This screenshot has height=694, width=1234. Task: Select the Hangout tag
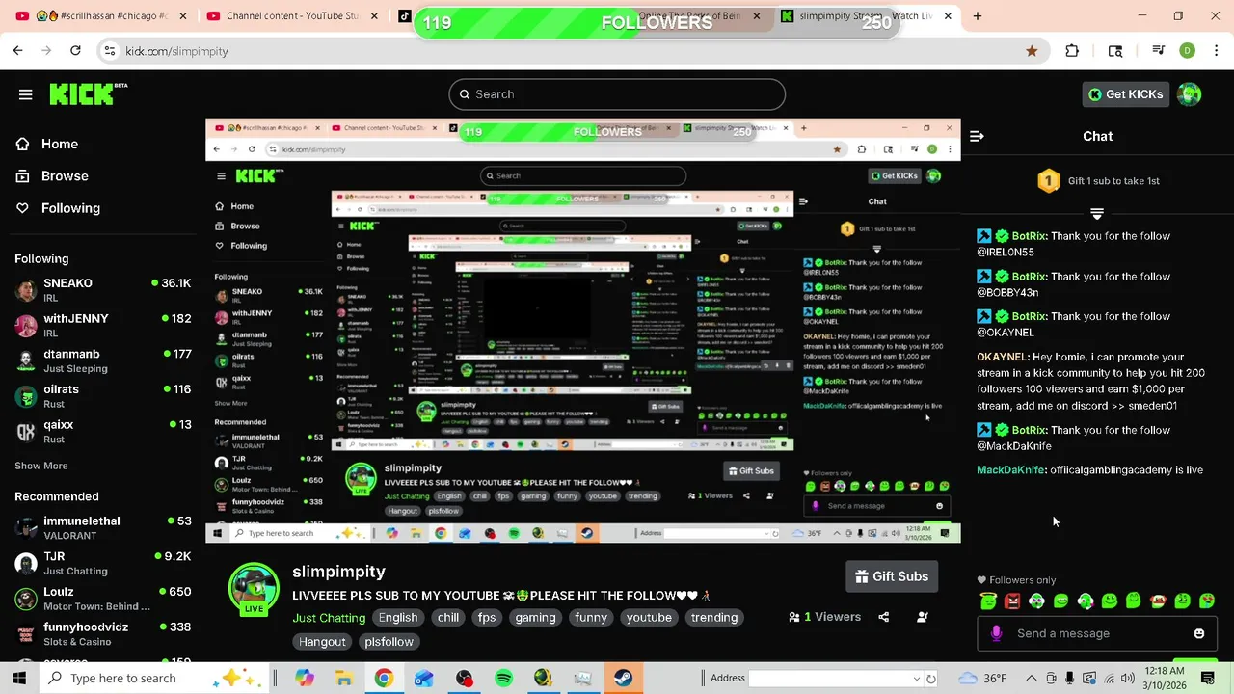[322, 642]
